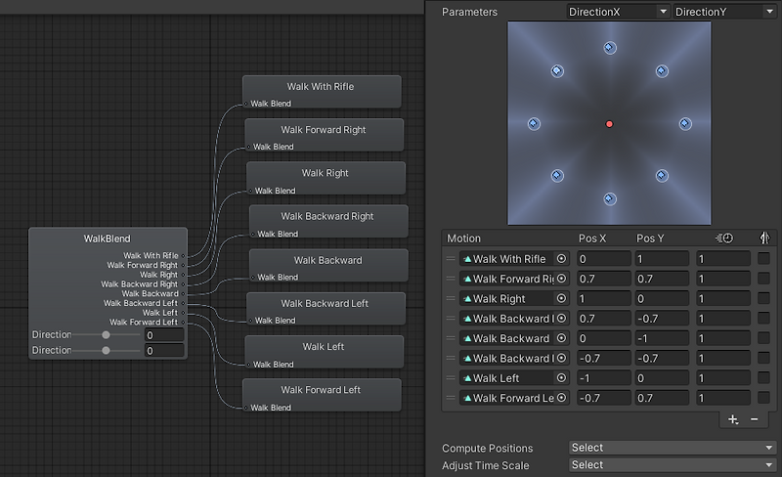Select the bottom center blend point at (0, -1)

tap(609, 199)
